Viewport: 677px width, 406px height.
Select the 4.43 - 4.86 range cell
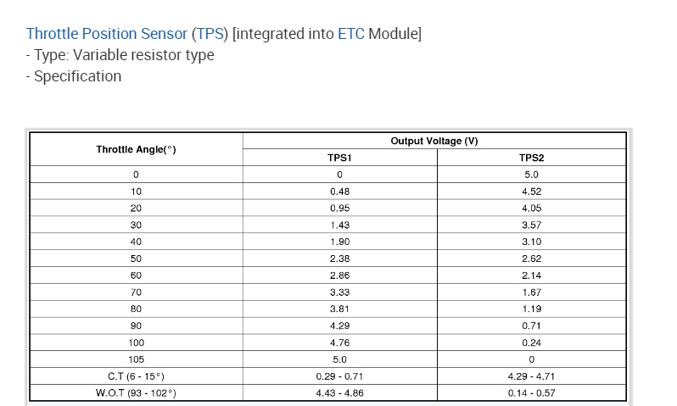tap(339, 393)
